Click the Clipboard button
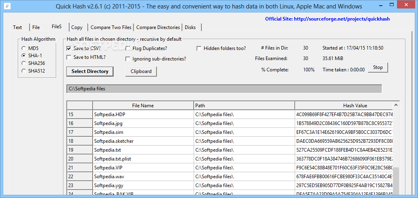418x198 pixels. point(141,71)
